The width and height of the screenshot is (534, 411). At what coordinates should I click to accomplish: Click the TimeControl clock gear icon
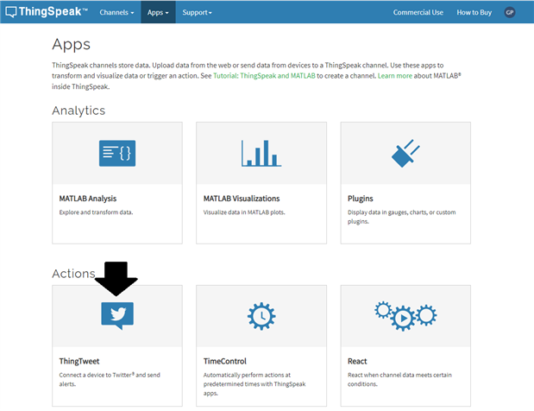[x=261, y=315]
